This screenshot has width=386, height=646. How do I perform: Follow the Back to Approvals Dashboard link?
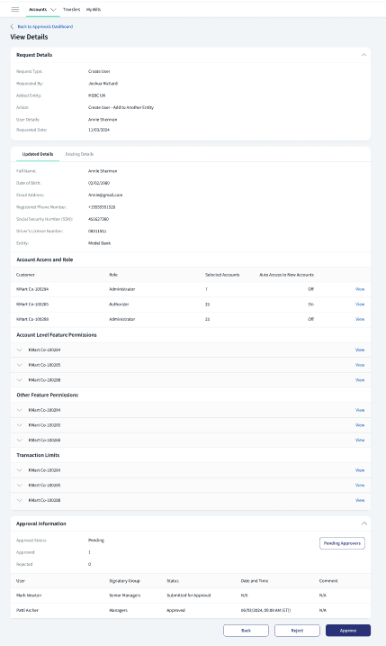coord(45,26)
